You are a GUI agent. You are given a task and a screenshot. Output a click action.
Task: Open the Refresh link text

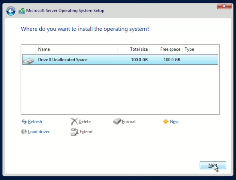point(35,122)
